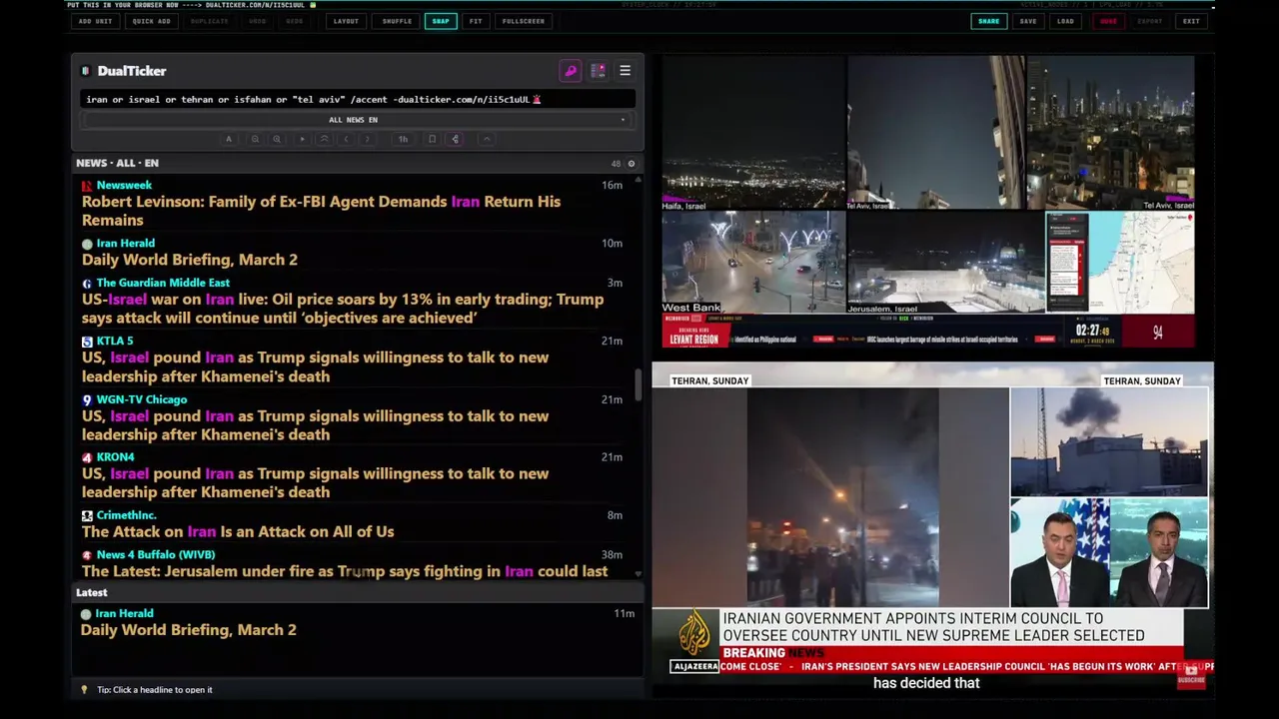Open the KTLA 5 headline
This screenshot has height=719, width=1279.
click(315, 366)
